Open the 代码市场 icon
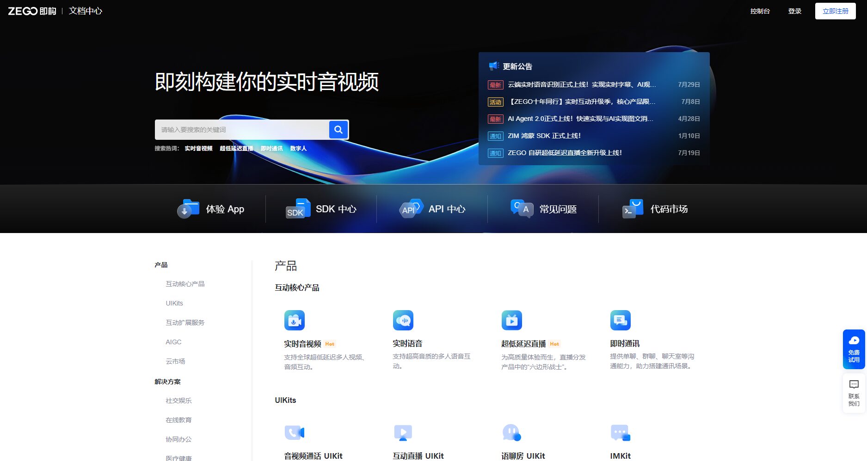 pos(633,209)
